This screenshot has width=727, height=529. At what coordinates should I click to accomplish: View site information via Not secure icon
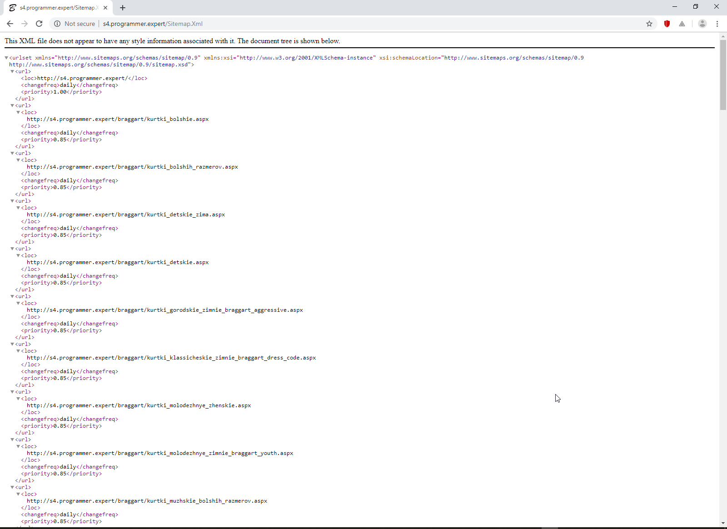tap(57, 24)
